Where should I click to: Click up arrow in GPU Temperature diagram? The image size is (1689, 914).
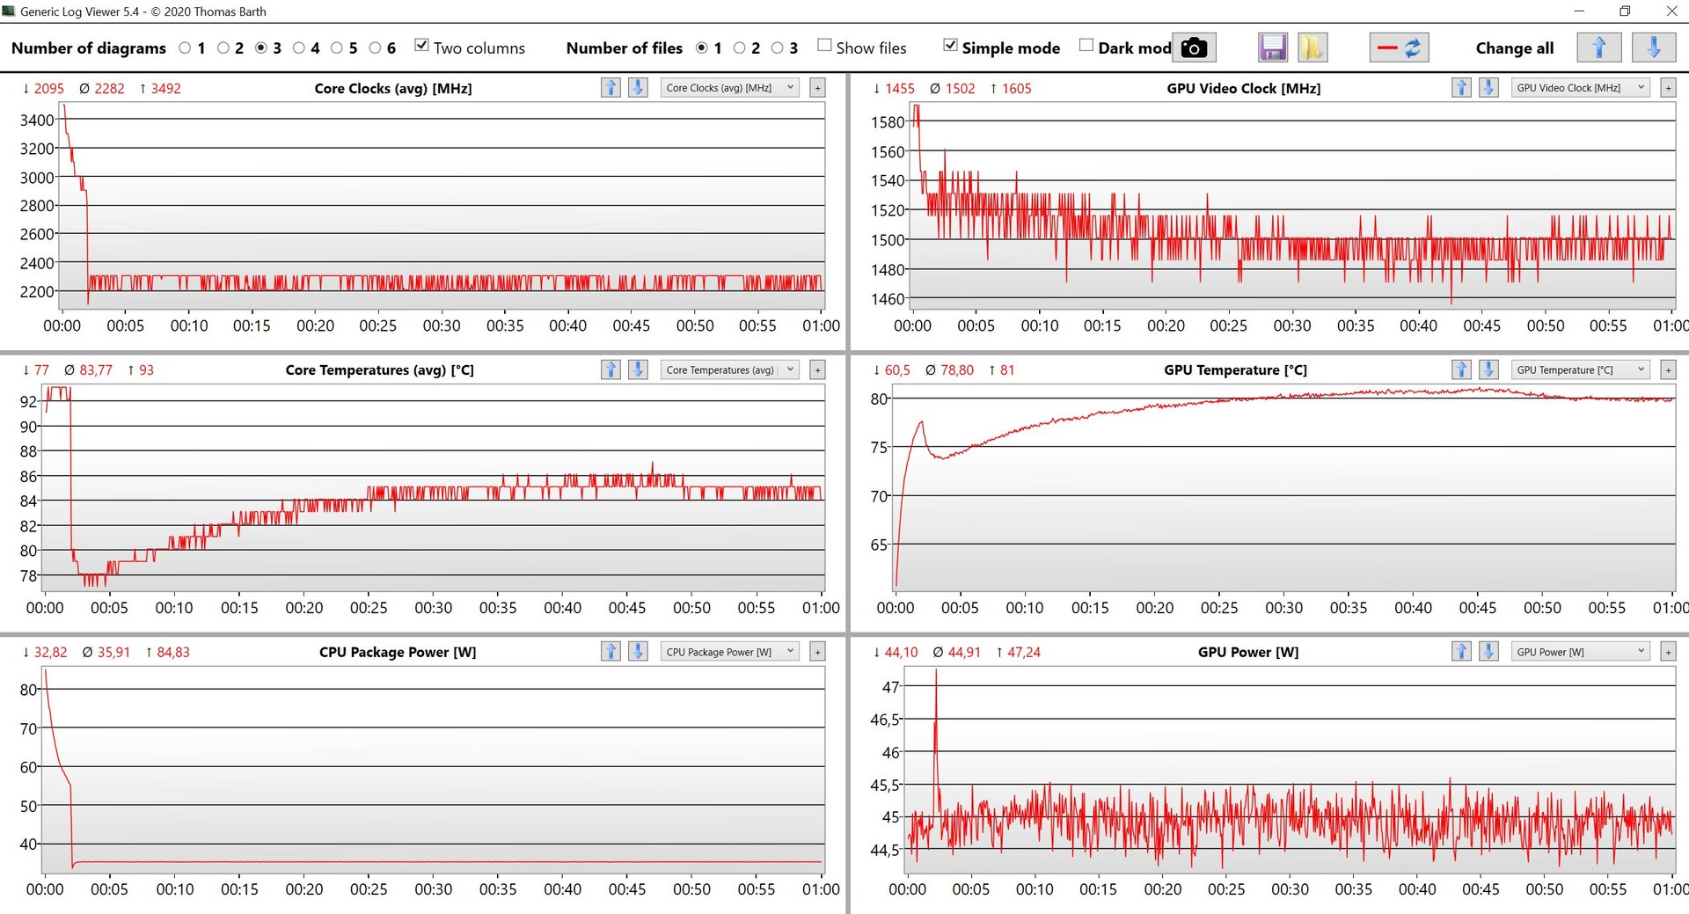pyautogui.click(x=1461, y=369)
